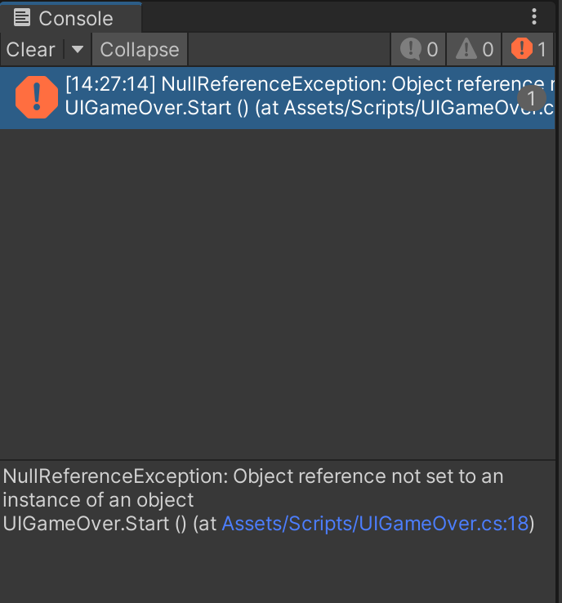
Task: Click the UIGameOver.Start () text in the details pane
Action: click(95, 524)
